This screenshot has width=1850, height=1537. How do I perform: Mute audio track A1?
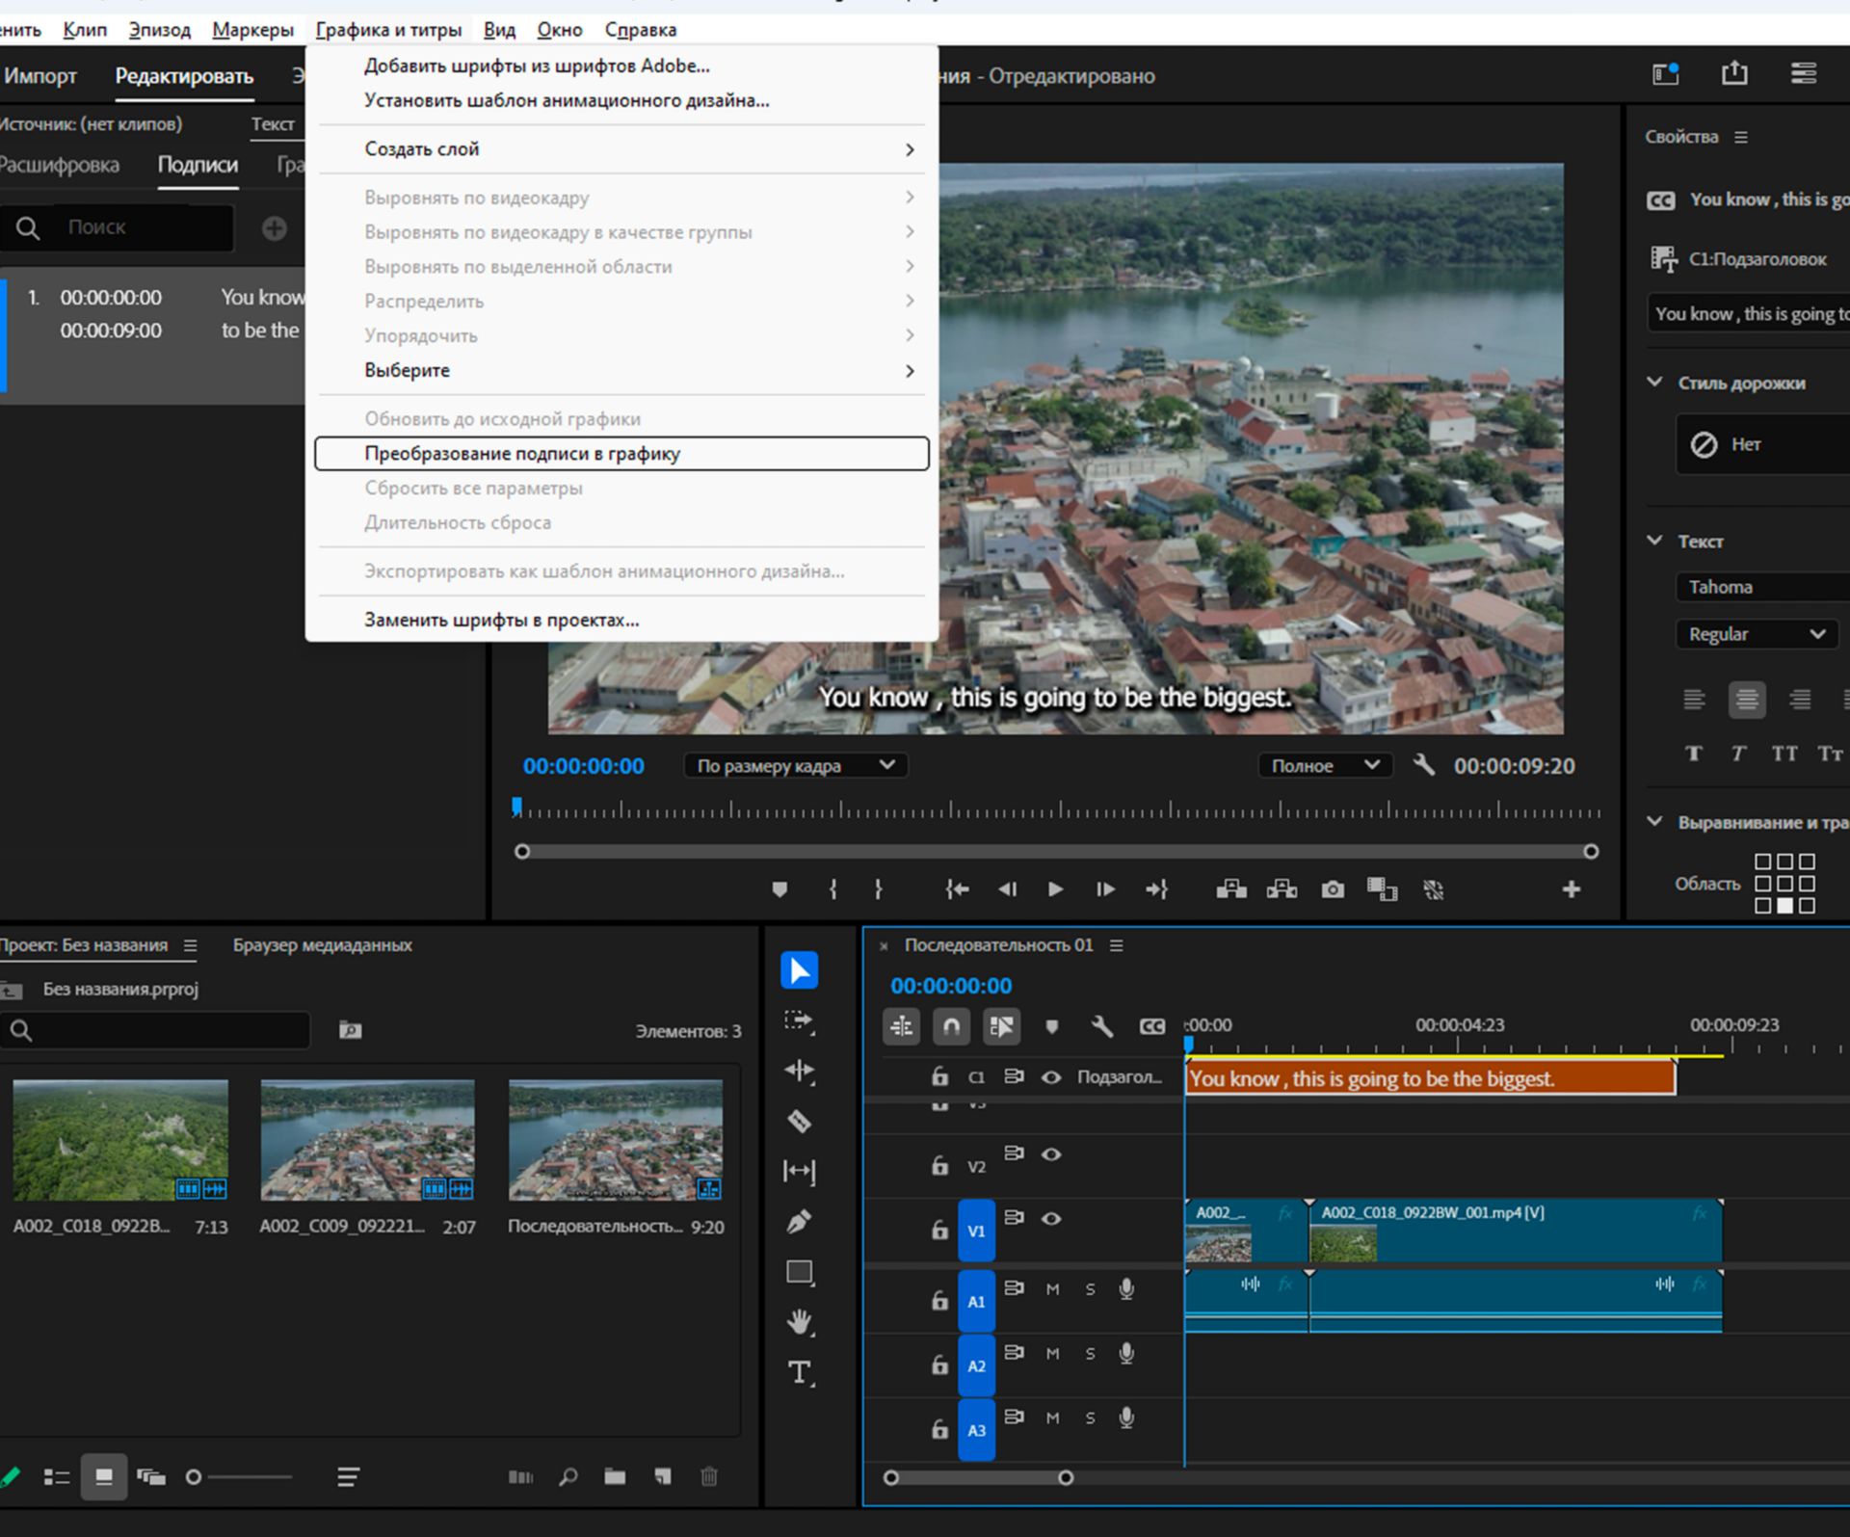[x=1052, y=1289]
